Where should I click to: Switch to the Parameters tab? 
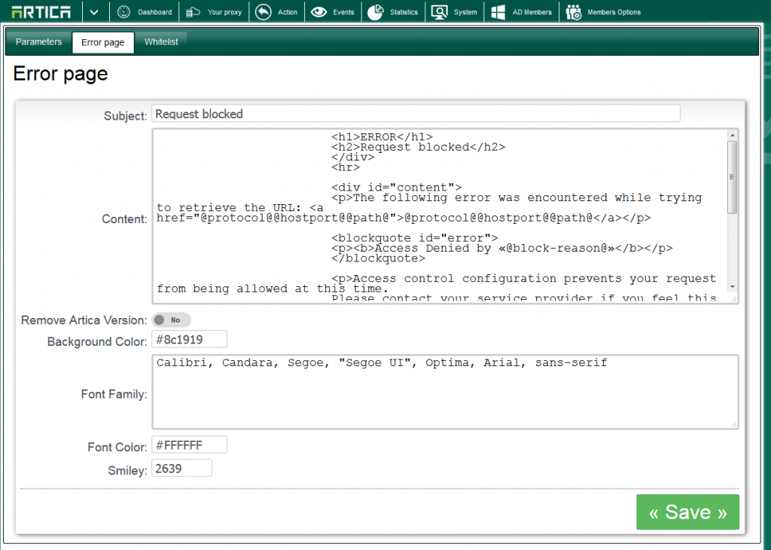39,42
